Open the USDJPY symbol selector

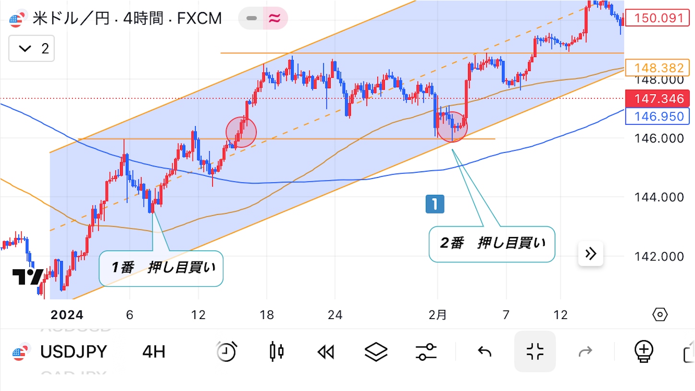(73, 352)
